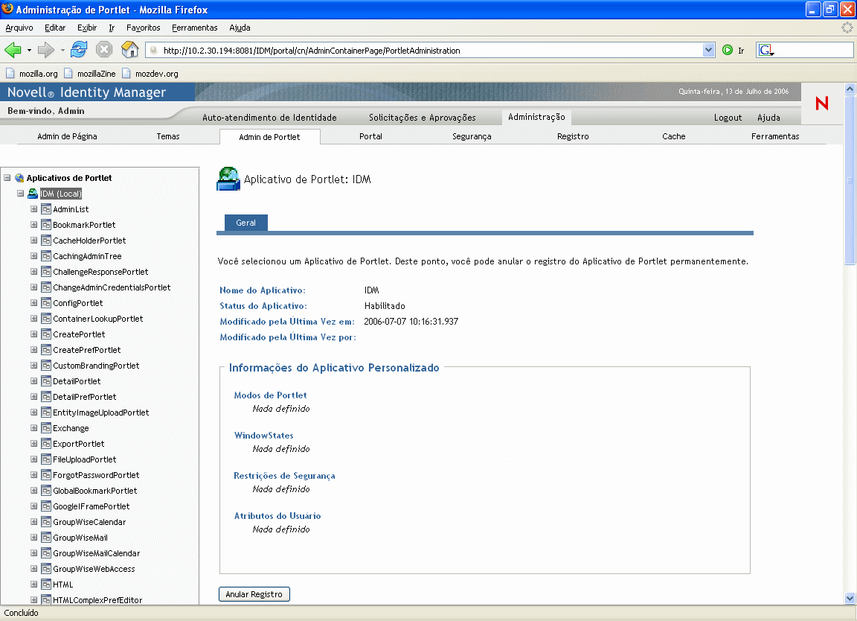
Task: Open the Arquivo menu
Action: point(19,28)
